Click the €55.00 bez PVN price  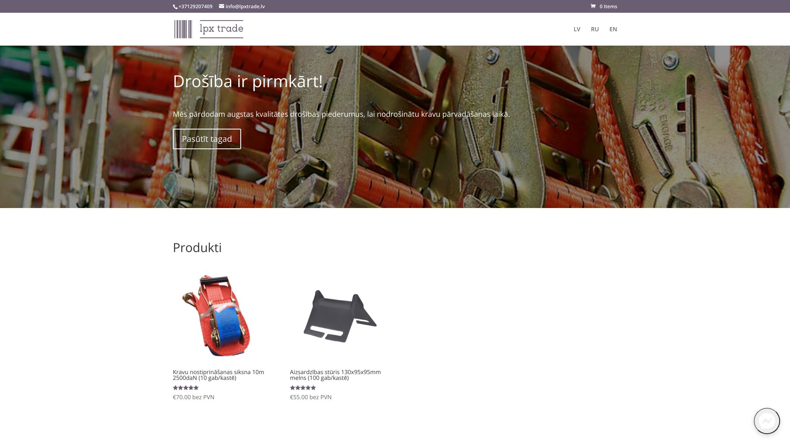(311, 397)
